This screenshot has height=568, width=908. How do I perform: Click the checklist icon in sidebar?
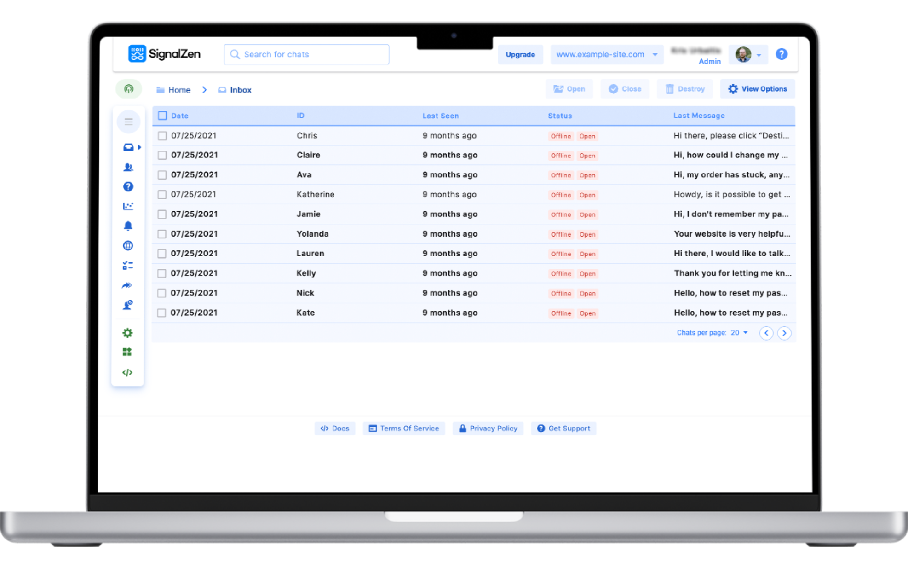[128, 265]
